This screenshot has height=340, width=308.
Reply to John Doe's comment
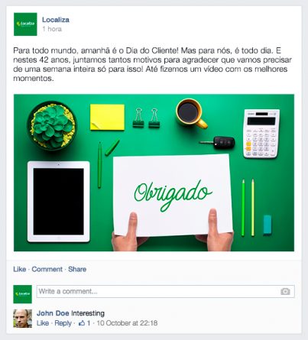(63, 323)
